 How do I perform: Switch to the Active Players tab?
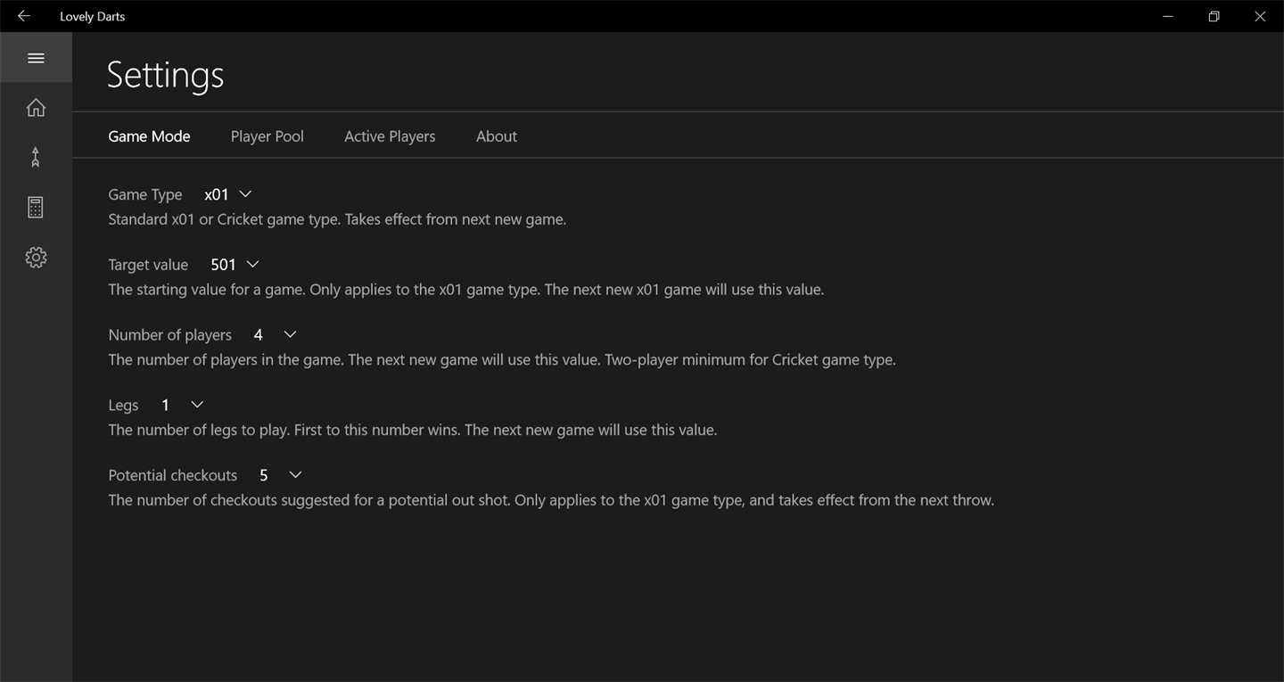(390, 136)
